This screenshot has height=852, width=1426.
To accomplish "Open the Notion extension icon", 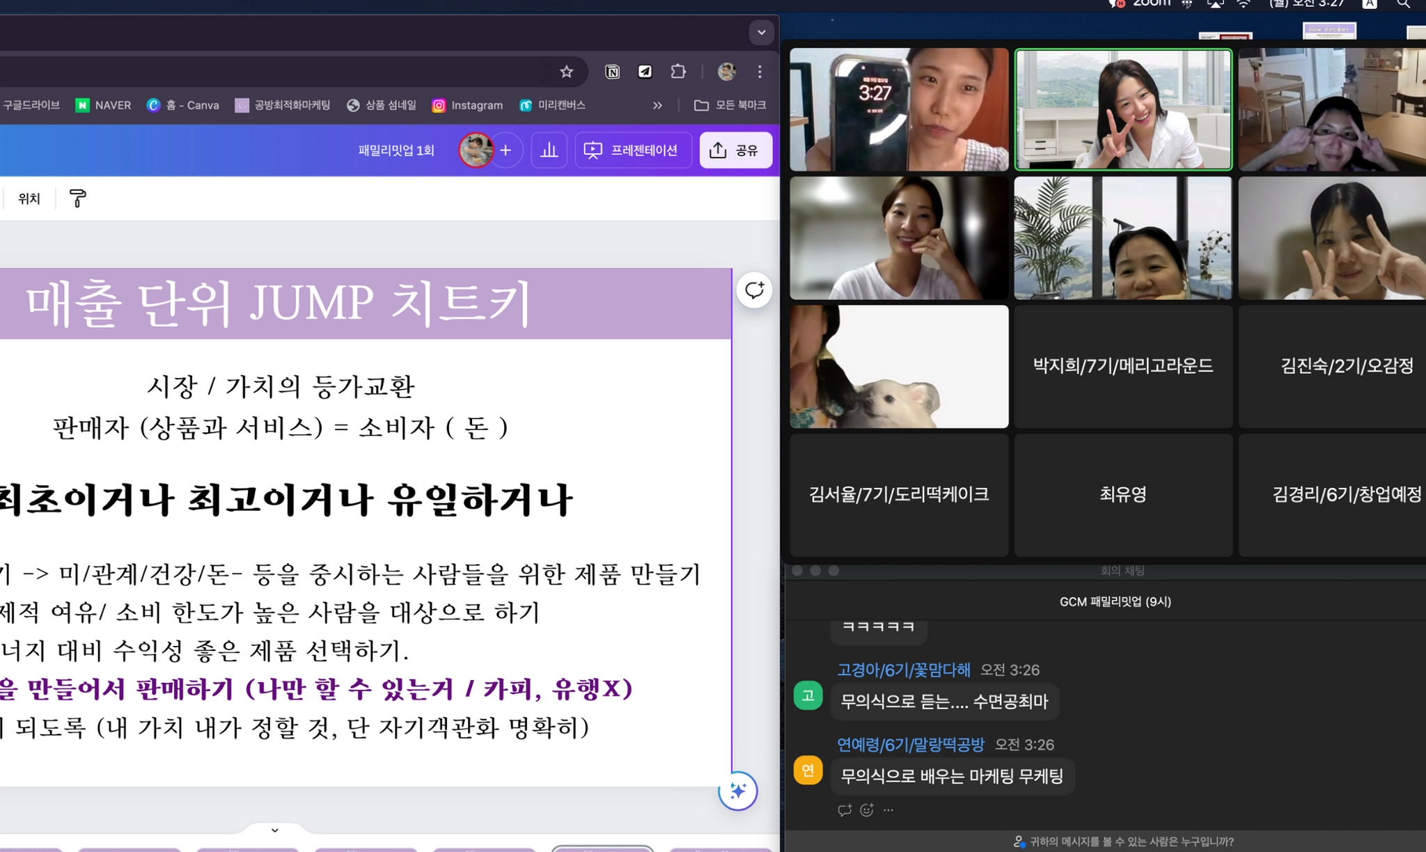I will point(612,72).
